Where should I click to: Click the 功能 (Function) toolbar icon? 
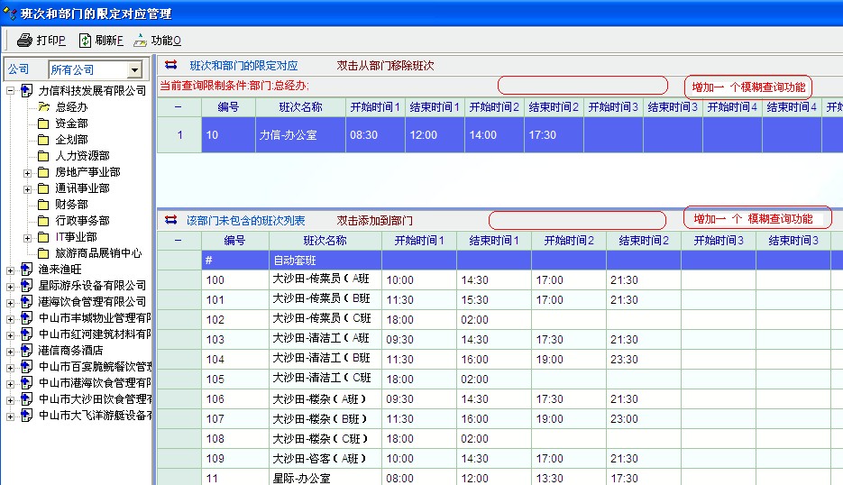(140, 41)
